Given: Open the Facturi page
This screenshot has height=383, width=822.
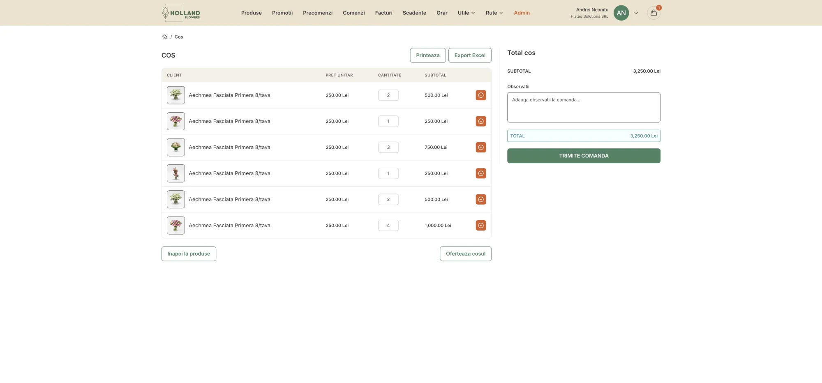Looking at the screenshot, I should click(x=383, y=13).
